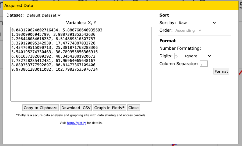
Task: Click Copy to Clipboard button
Action: click(41, 108)
